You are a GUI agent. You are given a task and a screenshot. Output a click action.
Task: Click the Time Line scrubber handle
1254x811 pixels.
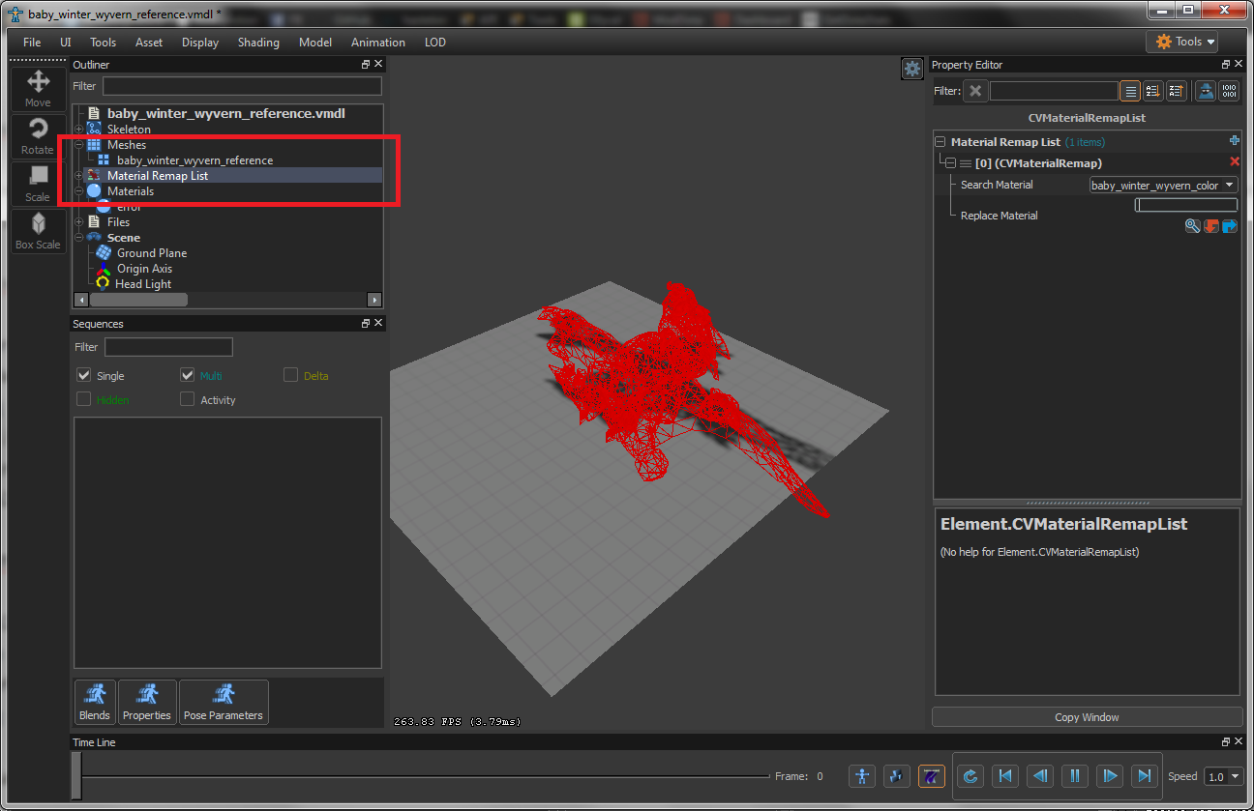pos(76,776)
